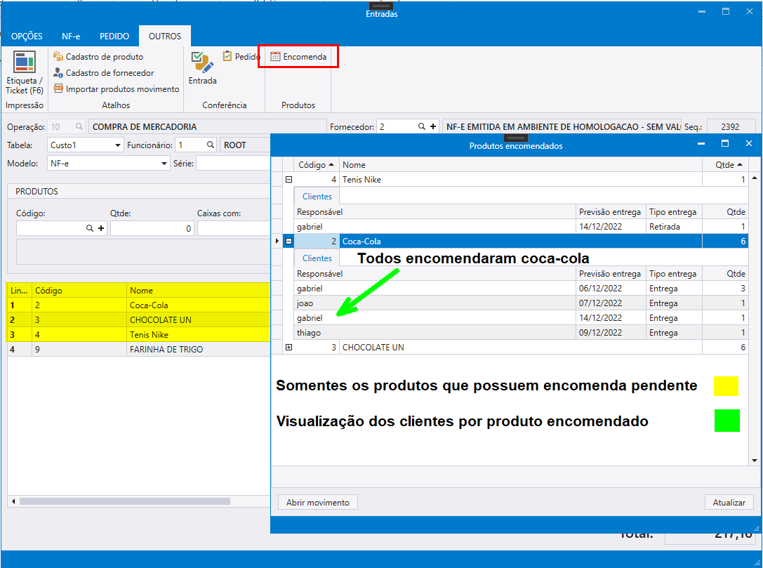Click scroll up arrow in Produtos encomendados
The width and height of the screenshot is (763, 568).
pyautogui.click(x=755, y=178)
